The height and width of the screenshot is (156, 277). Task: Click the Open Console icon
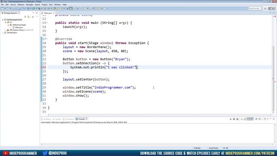[265, 119]
